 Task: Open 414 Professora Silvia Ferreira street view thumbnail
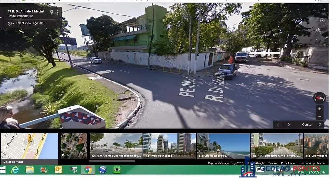pos(277,146)
